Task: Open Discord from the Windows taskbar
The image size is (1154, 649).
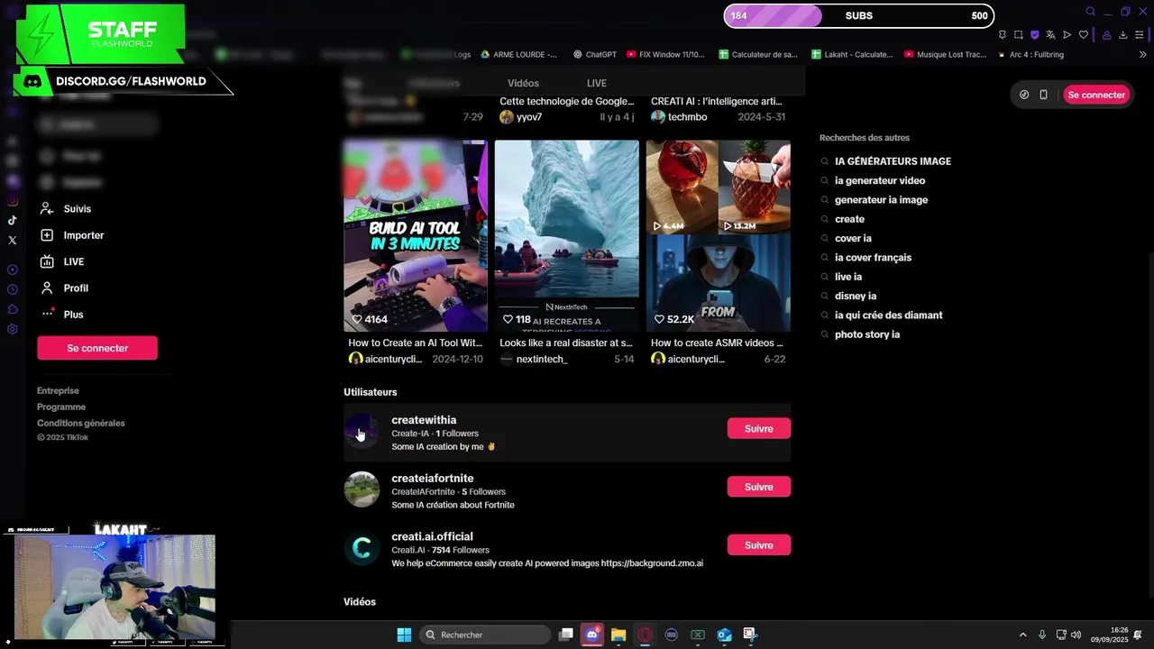Action: (591, 635)
